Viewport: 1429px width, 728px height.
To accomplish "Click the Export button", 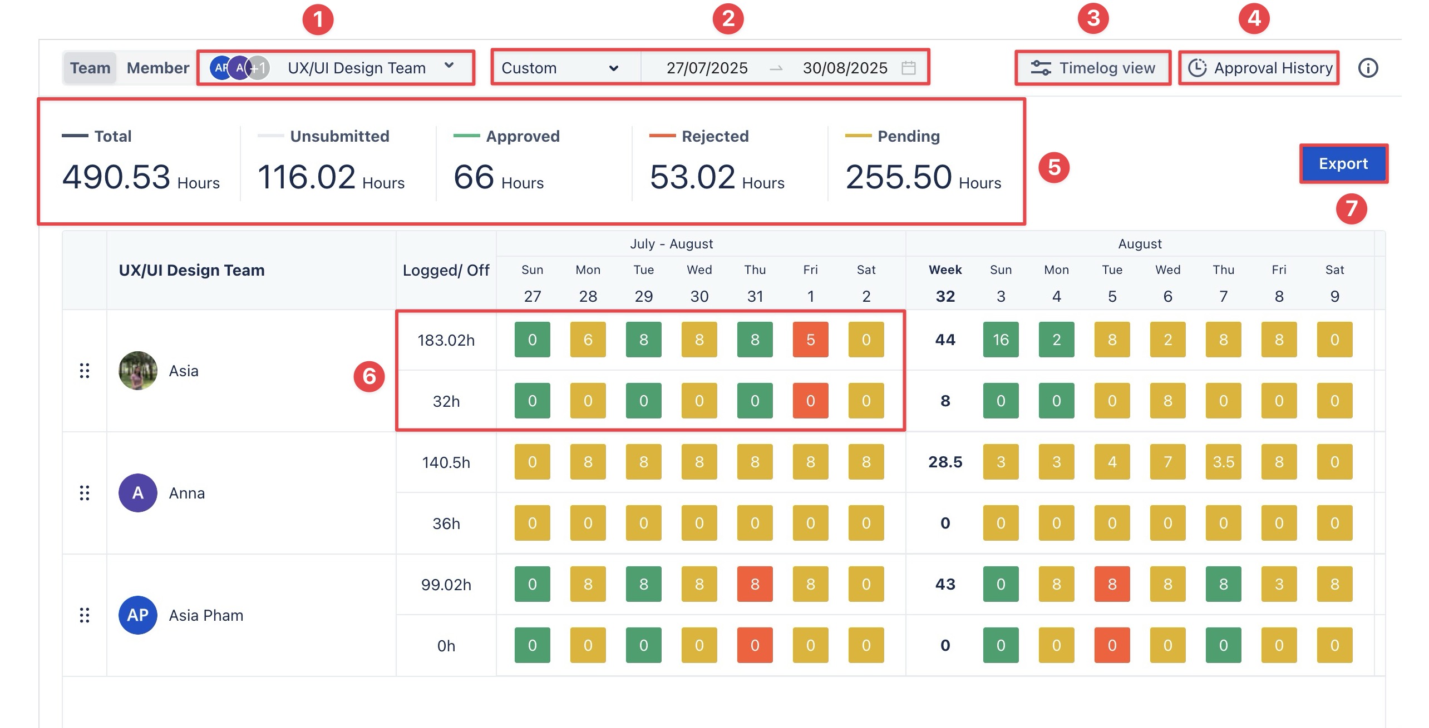I will (x=1343, y=163).
